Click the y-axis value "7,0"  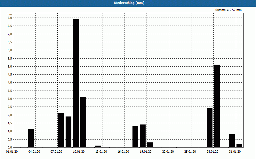[x=10, y=34]
